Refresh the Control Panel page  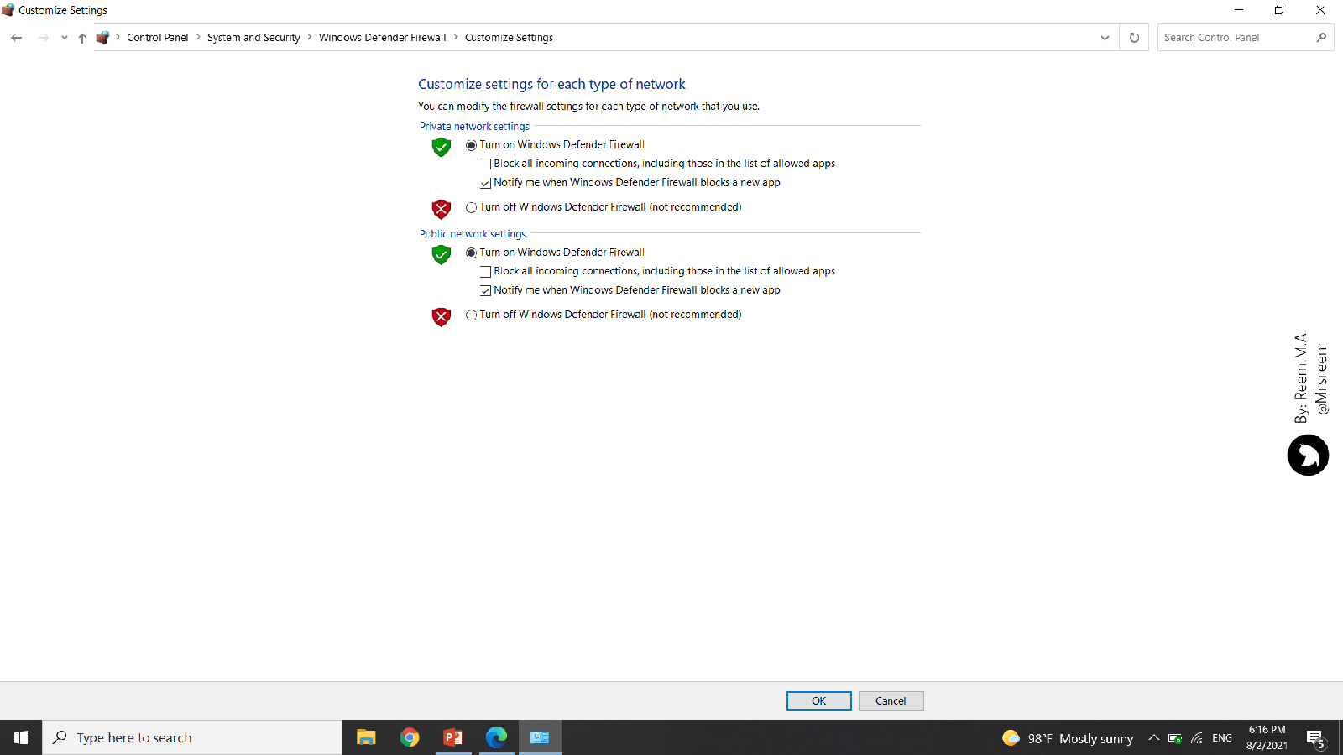coord(1134,38)
